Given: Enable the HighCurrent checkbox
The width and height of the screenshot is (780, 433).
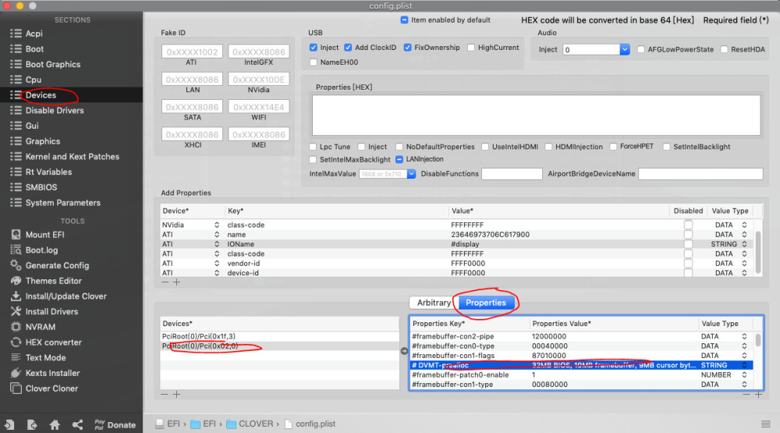Looking at the screenshot, I should 471,48.
